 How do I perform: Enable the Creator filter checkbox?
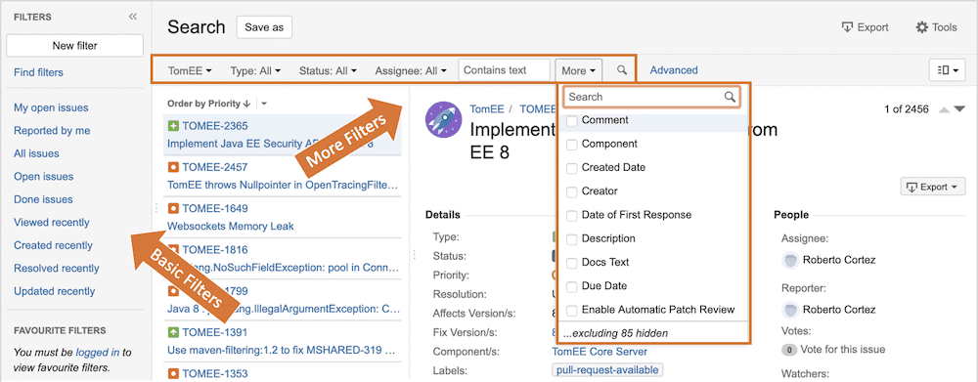pos(571,191)
